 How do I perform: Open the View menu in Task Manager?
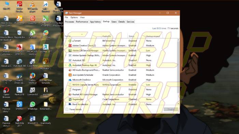82,17
